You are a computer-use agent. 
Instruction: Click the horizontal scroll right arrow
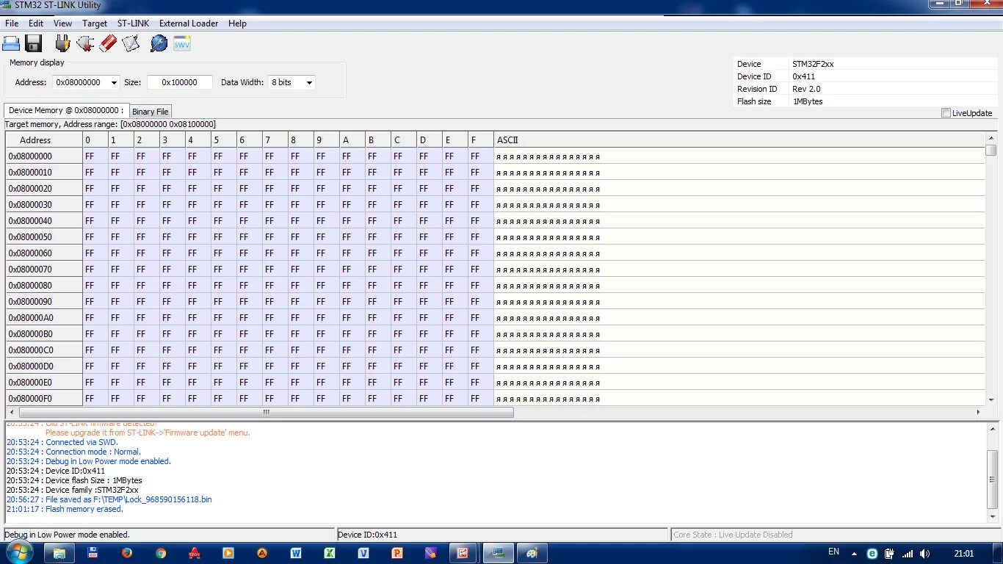(x=978, y=412)
